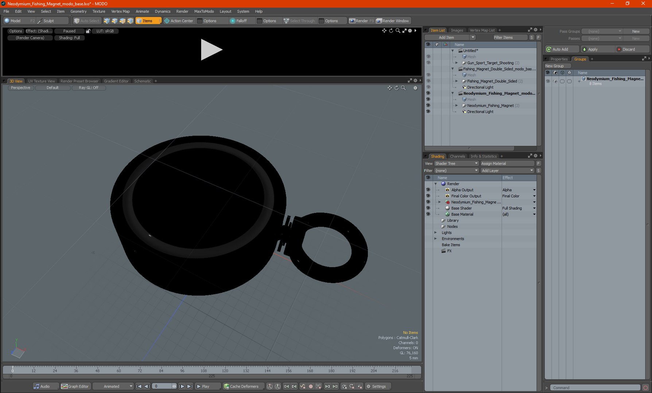652x393 pixels.
Task: Click the Render F9 button
Action: pyautogui.click(x=361, y=21)
